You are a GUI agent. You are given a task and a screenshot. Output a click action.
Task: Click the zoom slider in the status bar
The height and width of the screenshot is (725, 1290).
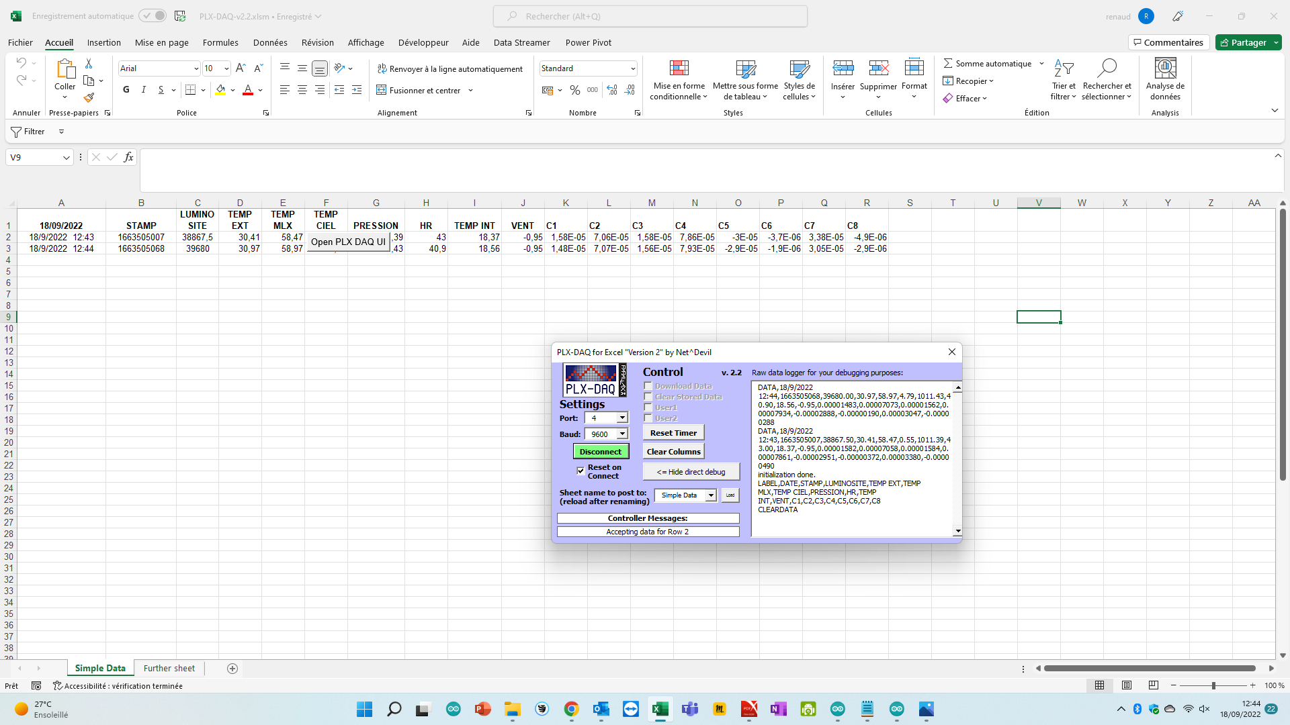tap(1213, 685)
